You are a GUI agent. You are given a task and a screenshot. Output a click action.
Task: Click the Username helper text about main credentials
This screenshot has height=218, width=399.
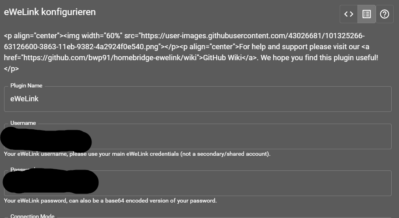(137, 154)
